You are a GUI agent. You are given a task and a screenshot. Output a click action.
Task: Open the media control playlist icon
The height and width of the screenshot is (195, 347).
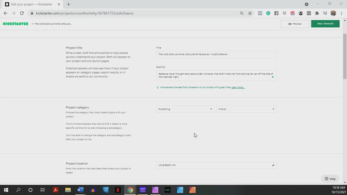point(325,13)
